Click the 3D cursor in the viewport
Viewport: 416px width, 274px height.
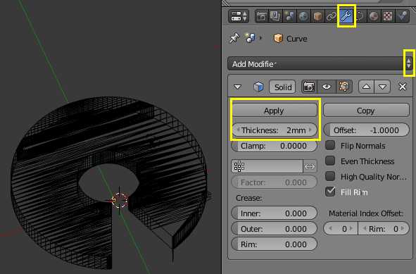click(x=120, y=200)
